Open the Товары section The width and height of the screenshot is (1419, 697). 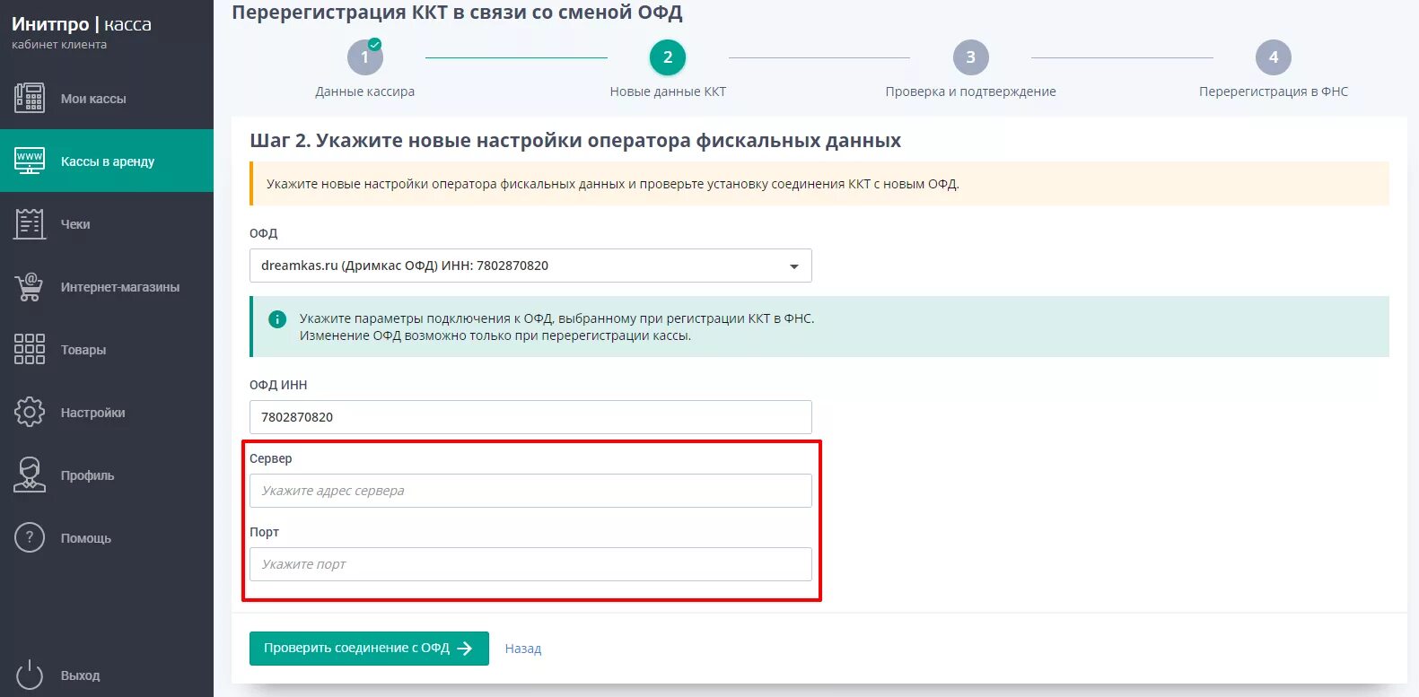(x=107, y=350)
